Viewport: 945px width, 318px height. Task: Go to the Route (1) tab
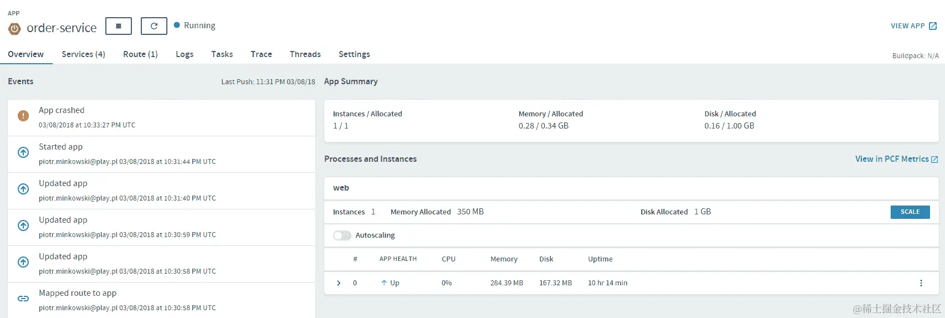point(140,54)
